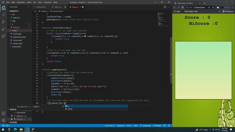
Task: Click the notifications bell in status bar
Action: [169, 125]
